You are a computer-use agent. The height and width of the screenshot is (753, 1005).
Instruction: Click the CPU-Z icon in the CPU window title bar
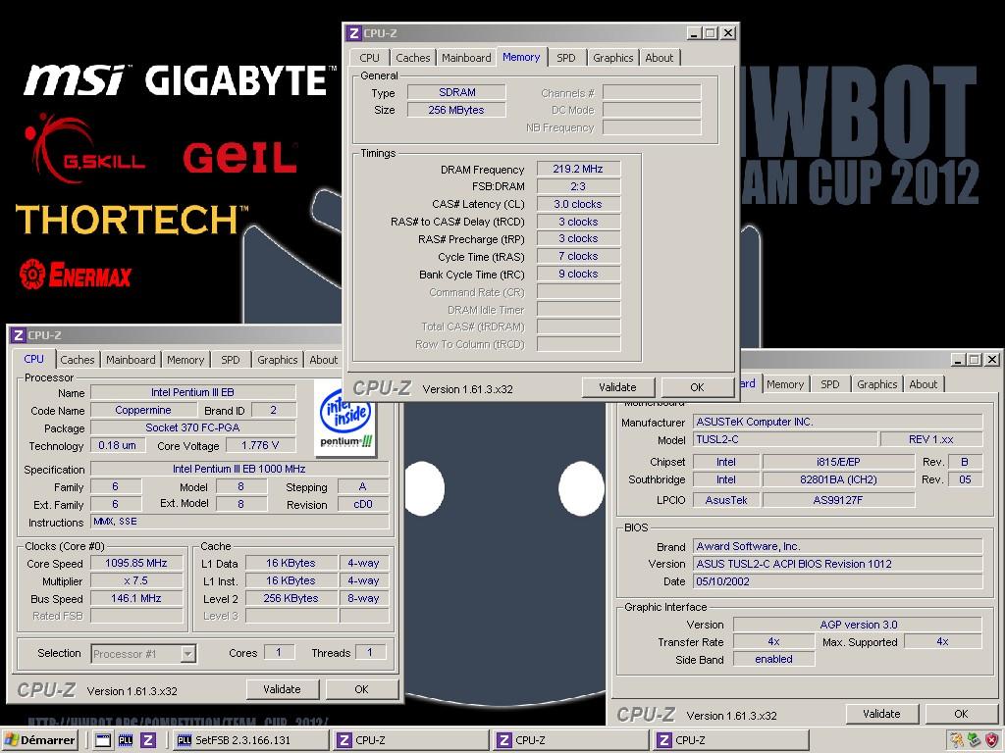[x=19, y=335]
